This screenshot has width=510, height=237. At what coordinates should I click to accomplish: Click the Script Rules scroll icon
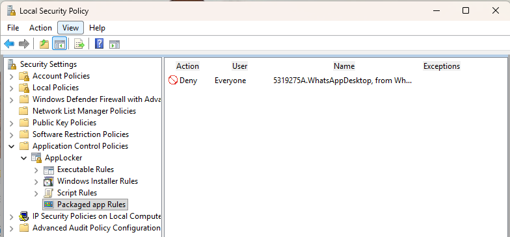point(48,193)
